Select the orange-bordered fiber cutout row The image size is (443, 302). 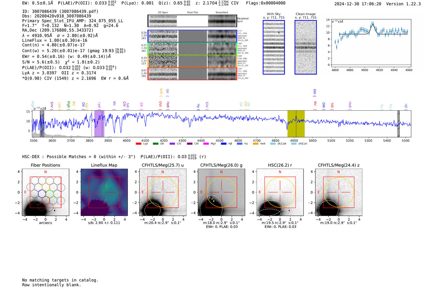click(x=192, y=61)
